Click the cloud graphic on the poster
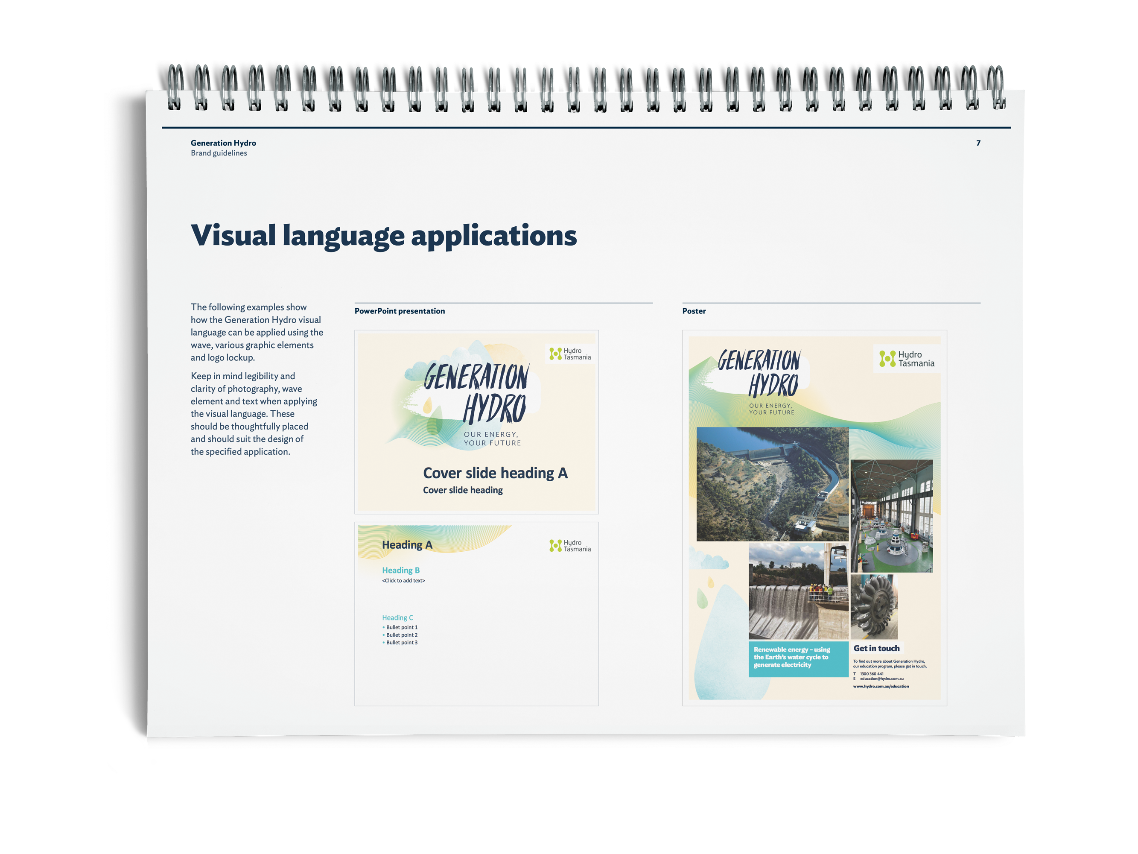Screen dimensions: 1138x854 pyautogui.click(x=709, y=558)
